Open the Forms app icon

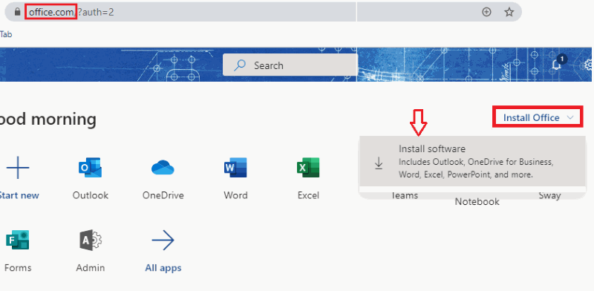pyautogui.click(x=17, y=240)
